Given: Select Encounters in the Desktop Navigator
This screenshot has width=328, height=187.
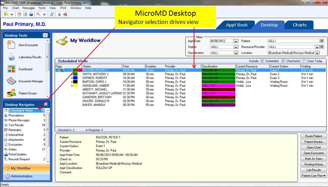Looking at the screenshot, I should click(x=25, y=145).
